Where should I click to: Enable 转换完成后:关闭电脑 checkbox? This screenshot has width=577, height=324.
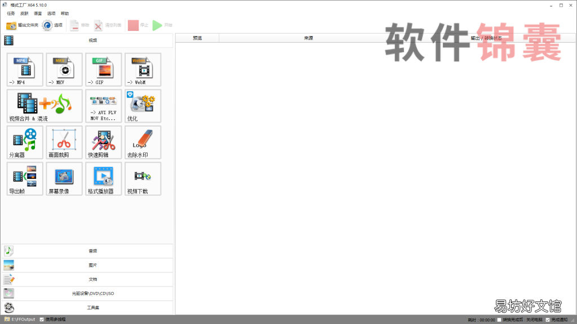[x=499, y=320]
